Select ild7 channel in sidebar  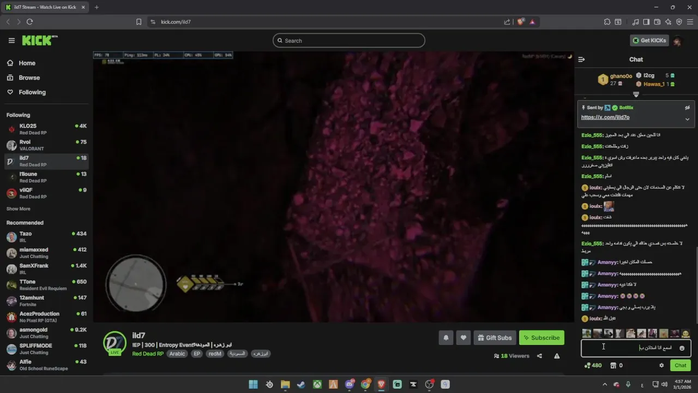point(46,161)
